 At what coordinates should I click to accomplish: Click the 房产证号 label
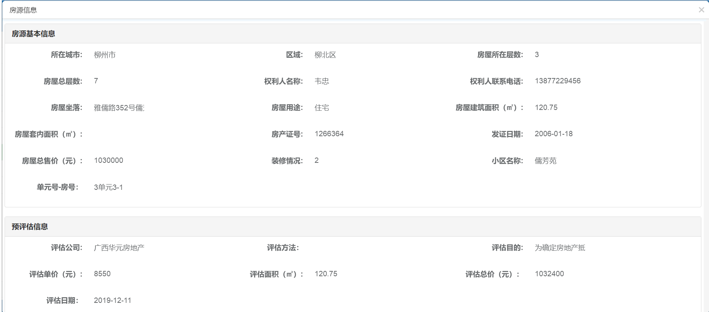coord(287,134)
